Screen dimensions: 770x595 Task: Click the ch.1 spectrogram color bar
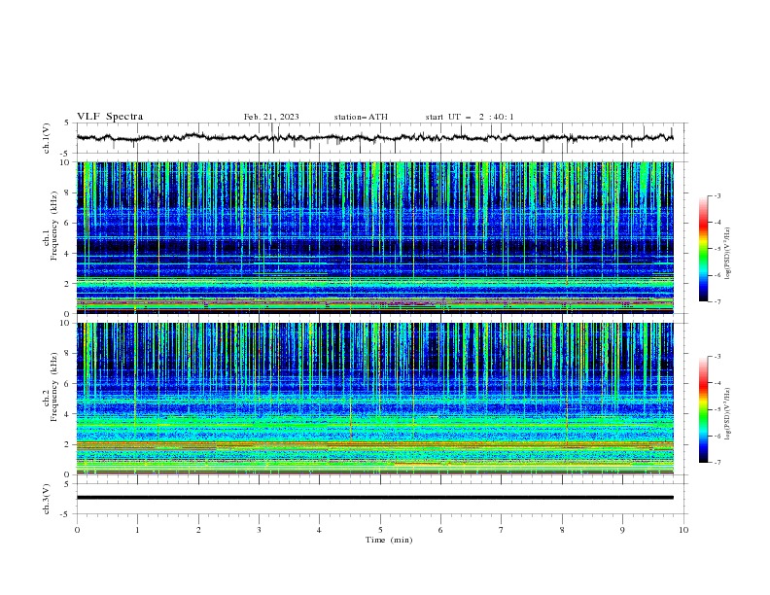703,249
